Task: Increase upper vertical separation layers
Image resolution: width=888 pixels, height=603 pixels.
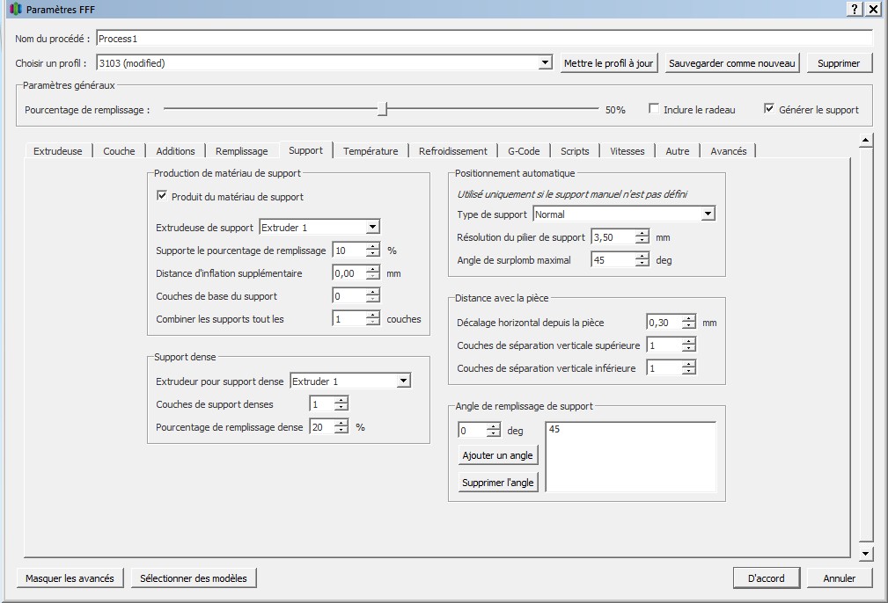Action: pyautogui.click(x=688, y=342)
